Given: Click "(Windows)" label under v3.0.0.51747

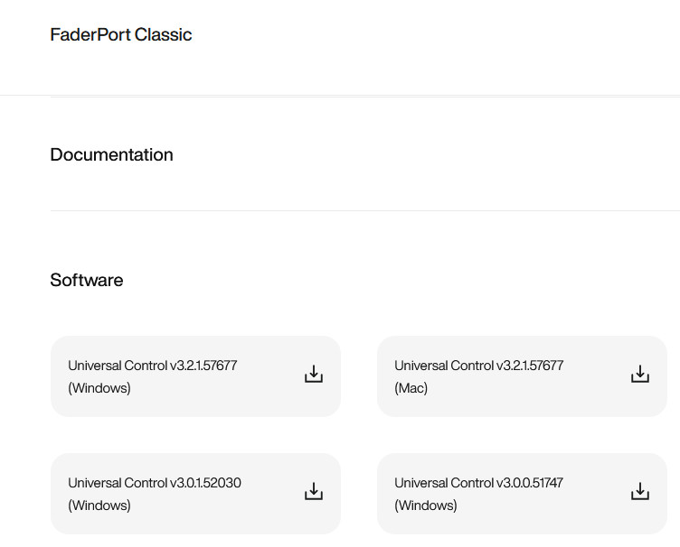Looking at the screenshot, I should 426,505.
